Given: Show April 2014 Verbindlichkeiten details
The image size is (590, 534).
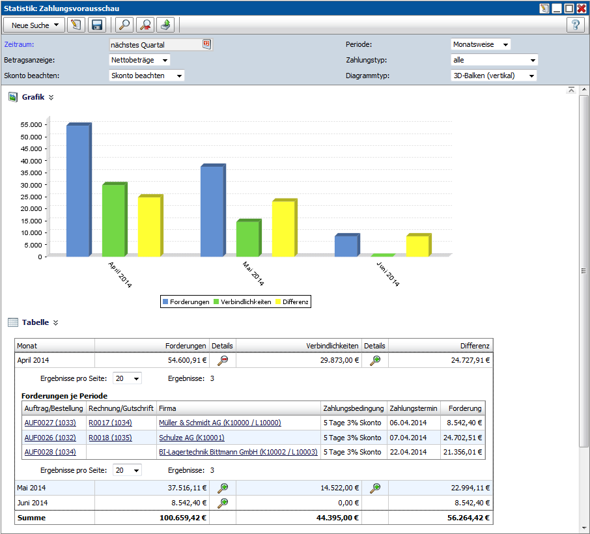Looking at the screenshot, I should click(x=374, y=360).
